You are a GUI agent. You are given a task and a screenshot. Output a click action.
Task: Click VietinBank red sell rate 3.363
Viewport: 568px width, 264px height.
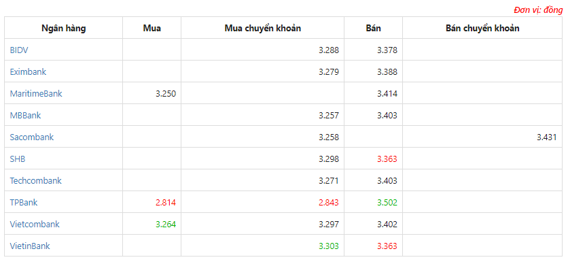click(387, 246)
